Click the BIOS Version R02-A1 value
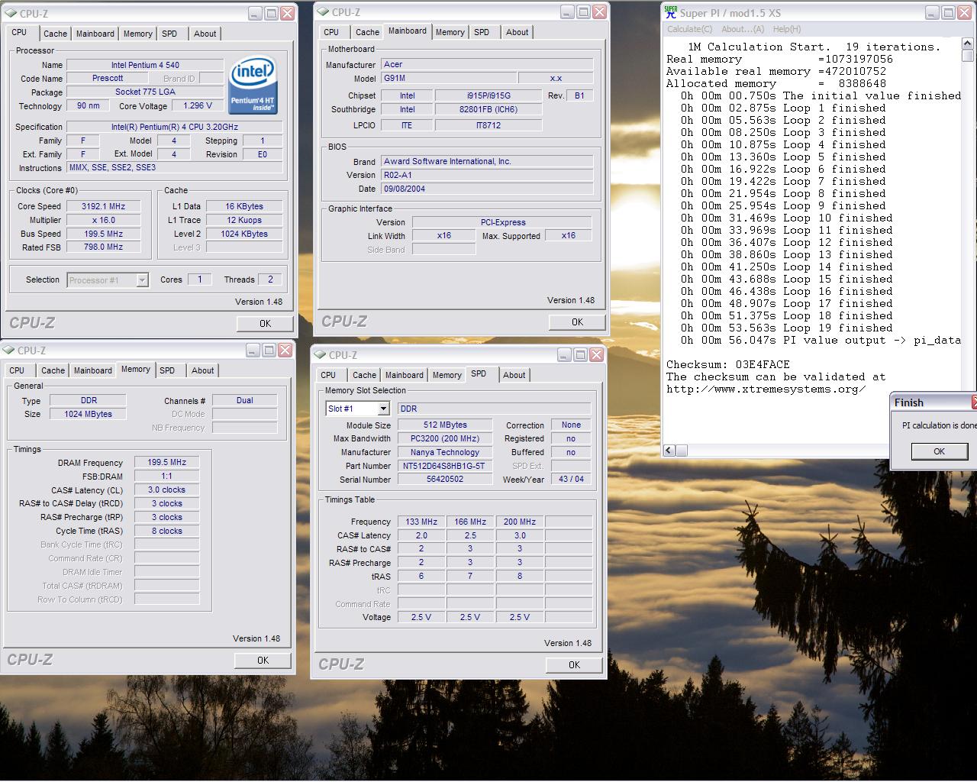The height and width of the screenshot is (782, 977). (x=487, y=175)
